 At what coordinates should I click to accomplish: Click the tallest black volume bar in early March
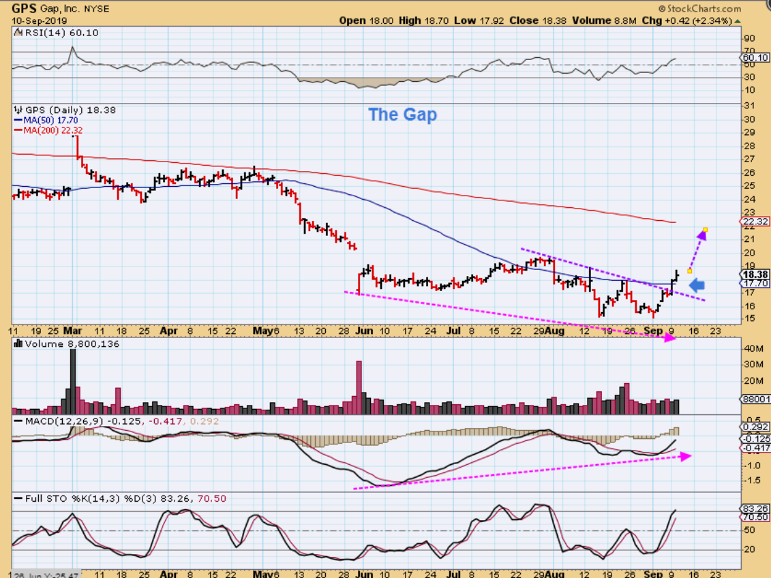click(73, 382)
